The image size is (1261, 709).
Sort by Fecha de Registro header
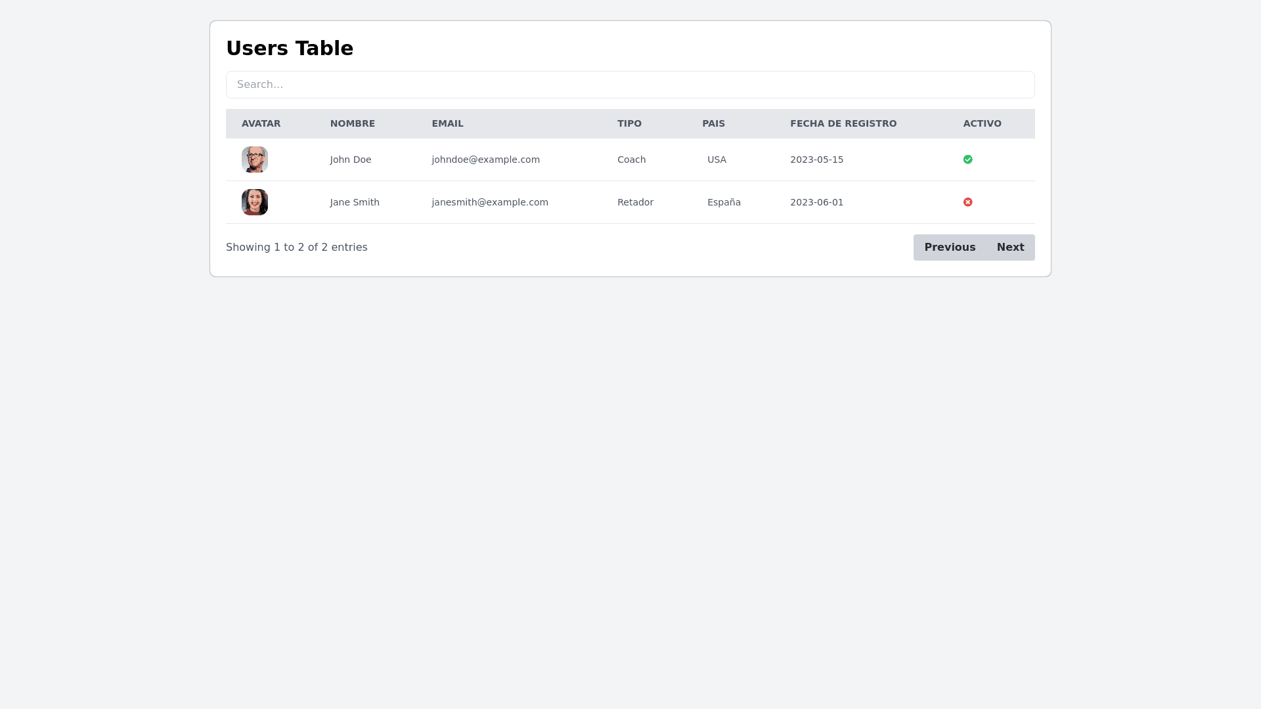843,123
